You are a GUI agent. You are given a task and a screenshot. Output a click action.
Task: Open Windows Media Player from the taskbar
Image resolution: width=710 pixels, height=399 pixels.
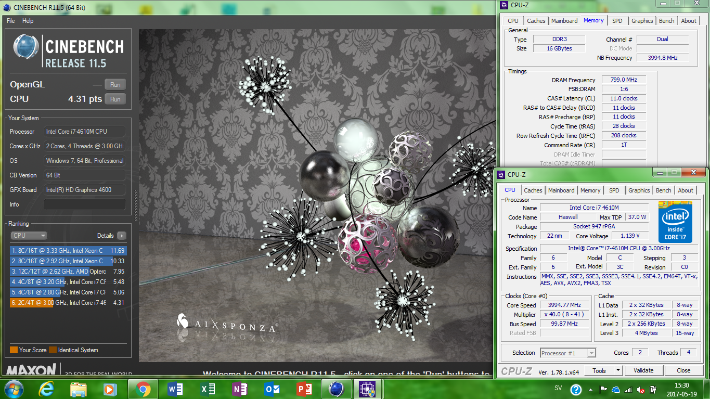tap(110, 389)
